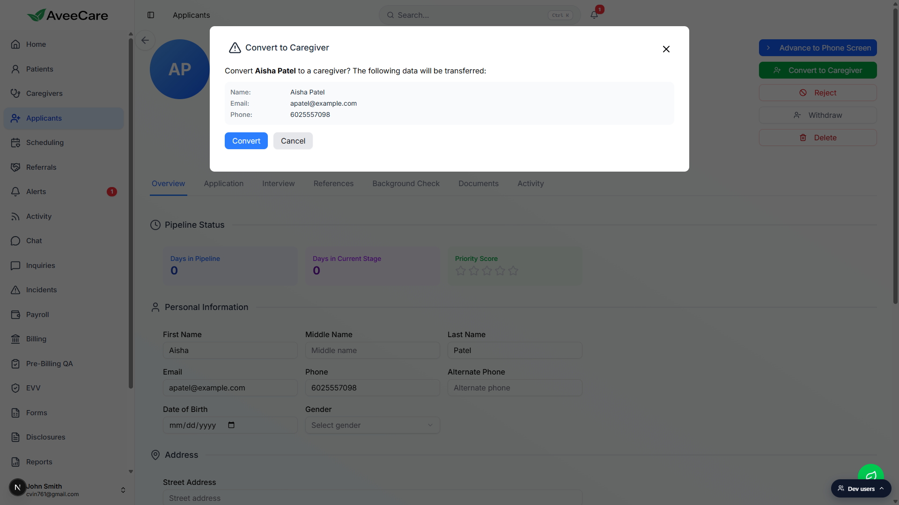Set the fifth Priority Score star
Screen dimensions: 899x505
513,271
